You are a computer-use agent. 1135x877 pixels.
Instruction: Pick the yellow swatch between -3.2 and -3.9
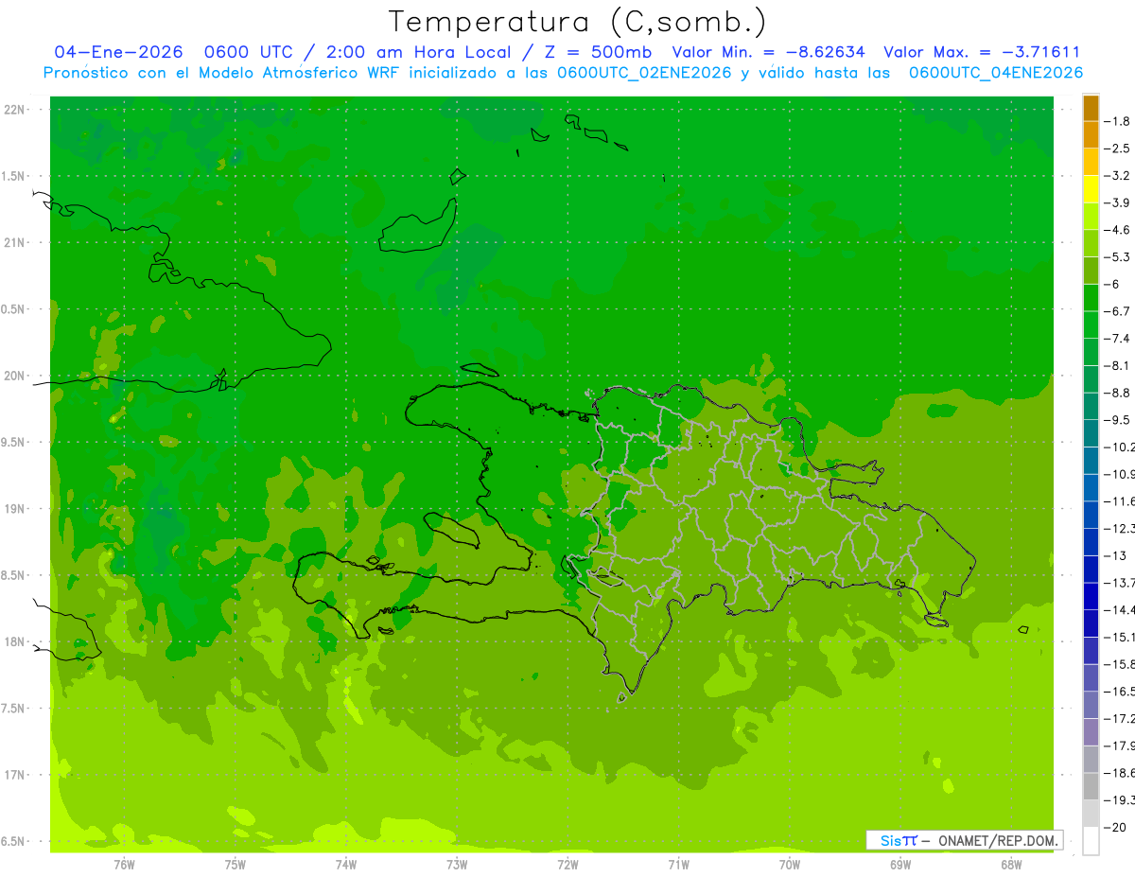pyautogui.click(x=1091, y=189)
